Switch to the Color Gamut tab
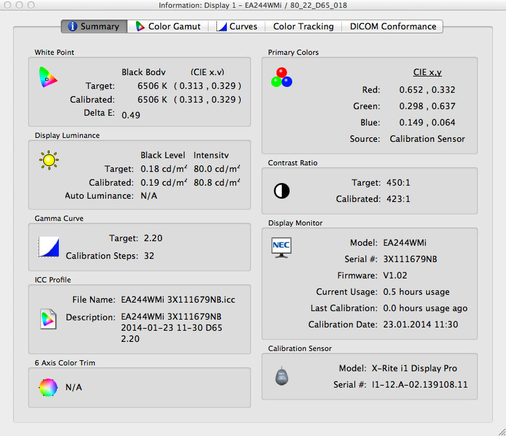Viewport: 506px width, 436px height. click(x=168, y=26)
